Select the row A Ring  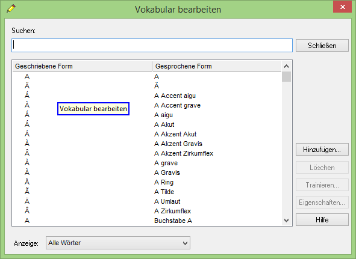click(147, 182)
